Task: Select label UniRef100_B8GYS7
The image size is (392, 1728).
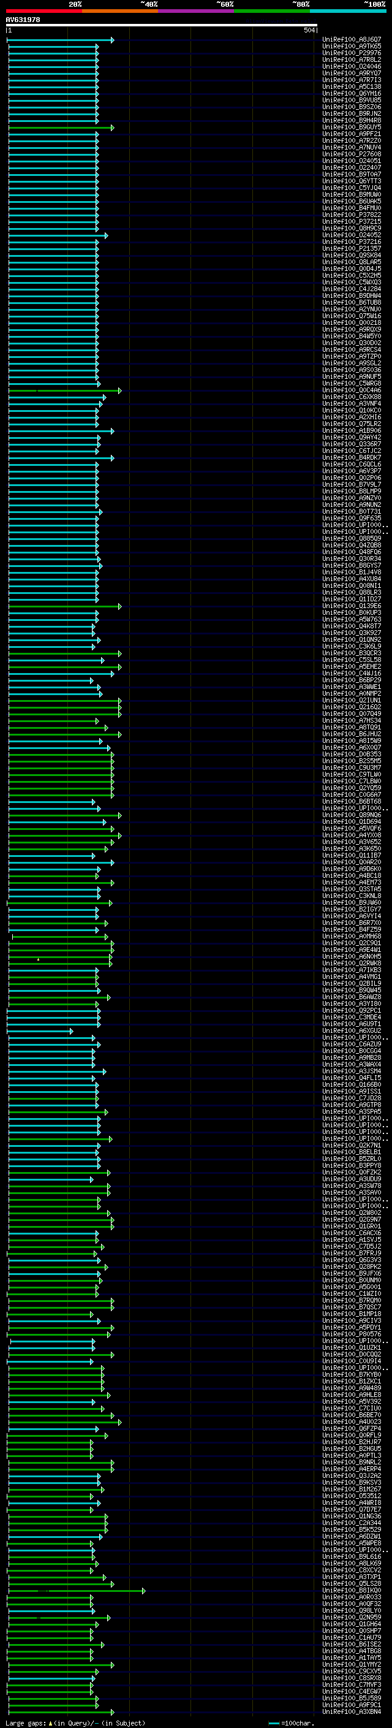Action: tap(352, 566)
